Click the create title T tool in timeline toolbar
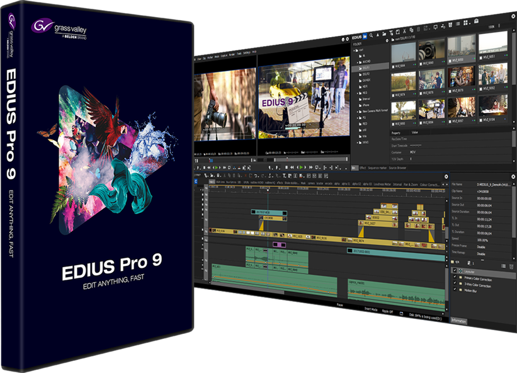517x373 pixels. pyautogui.click(x=284, y=176)
